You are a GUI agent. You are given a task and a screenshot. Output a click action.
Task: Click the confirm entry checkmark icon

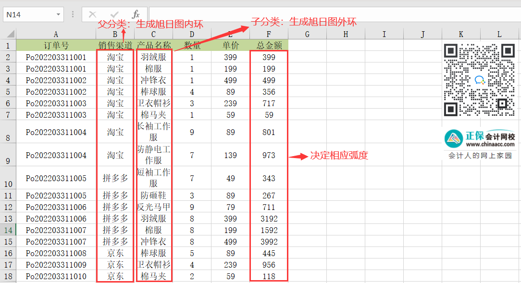[x=114, y=14]
